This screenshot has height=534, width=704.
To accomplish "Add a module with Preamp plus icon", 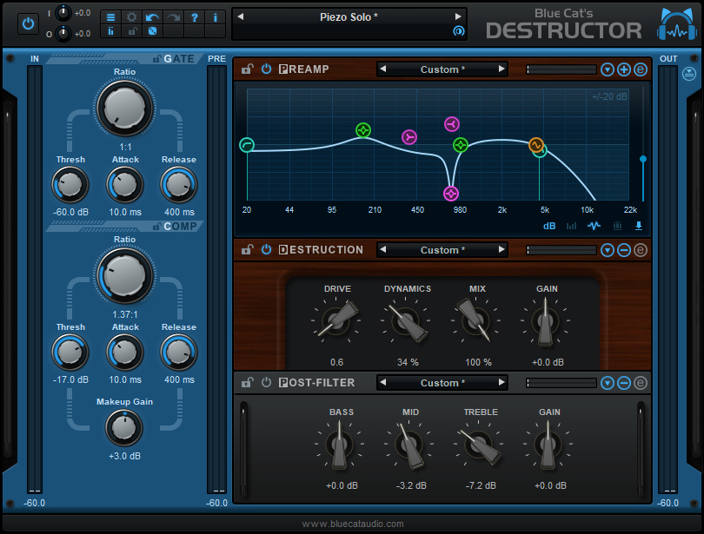I will tap(624, 69).
